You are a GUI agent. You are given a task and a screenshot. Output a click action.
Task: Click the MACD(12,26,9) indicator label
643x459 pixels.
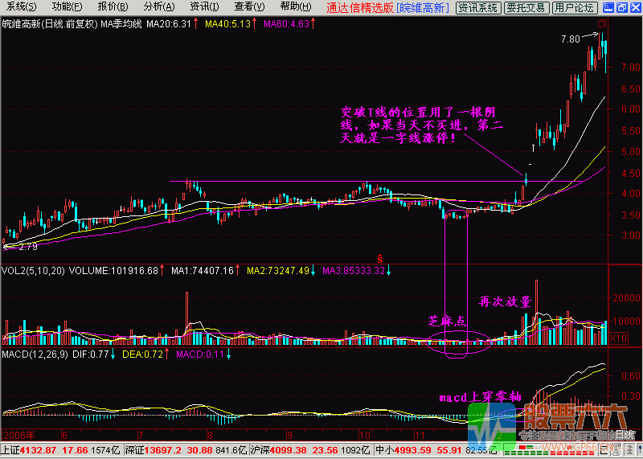click(x=35, y=354)
